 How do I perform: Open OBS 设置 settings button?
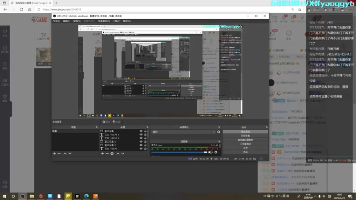(x=245, y=148)
